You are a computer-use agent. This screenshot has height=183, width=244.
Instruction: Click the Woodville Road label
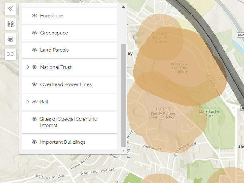(x=185, y=150)
